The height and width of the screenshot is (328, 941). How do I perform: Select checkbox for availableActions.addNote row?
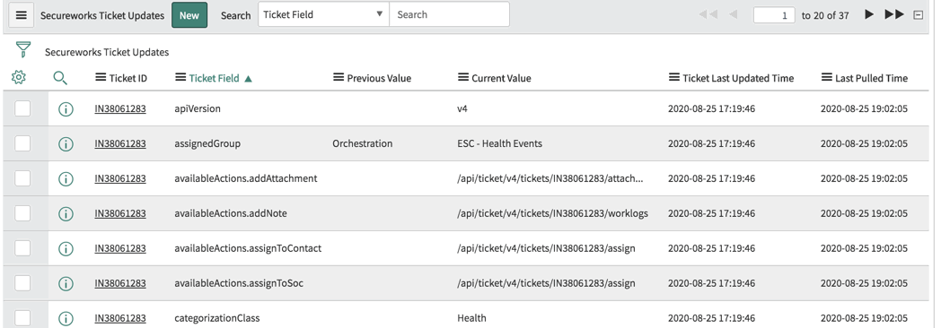click(22, 213)
